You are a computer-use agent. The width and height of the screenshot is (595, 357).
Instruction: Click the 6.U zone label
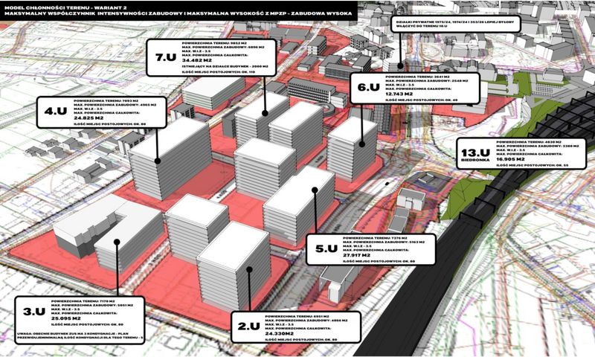370,87
